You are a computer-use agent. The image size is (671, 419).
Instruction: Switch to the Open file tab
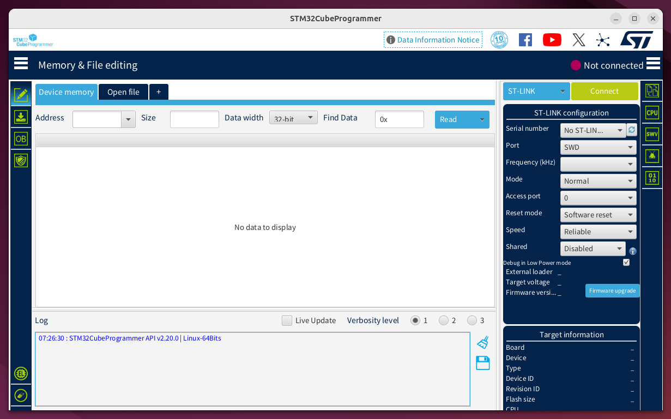point(123,92)
